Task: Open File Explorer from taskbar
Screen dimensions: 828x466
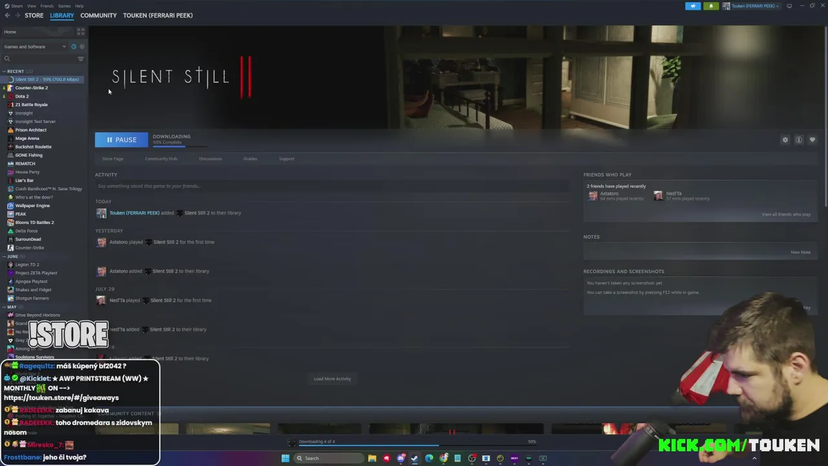Action: click(372, 458)
